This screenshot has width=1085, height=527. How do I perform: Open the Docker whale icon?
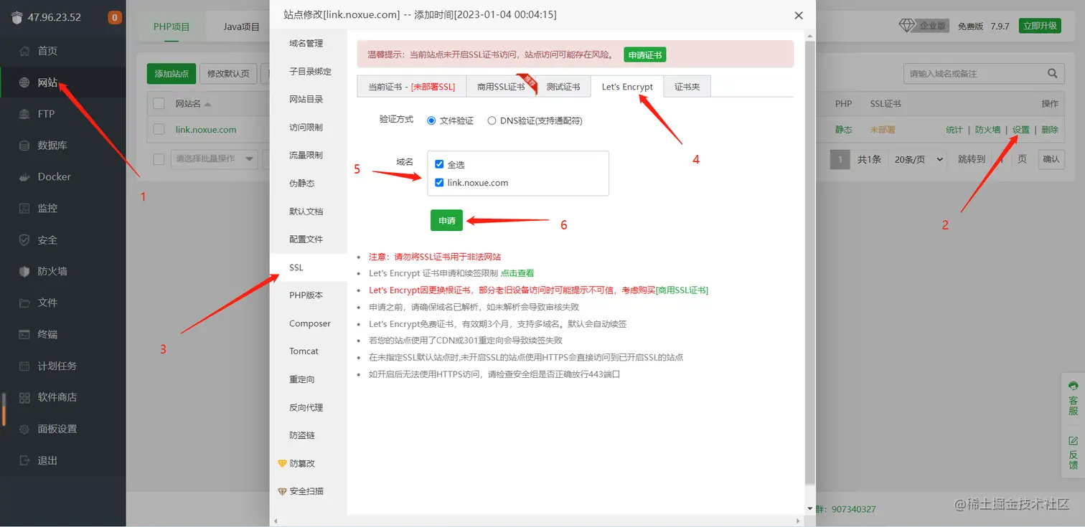click(x=24, y=176)
